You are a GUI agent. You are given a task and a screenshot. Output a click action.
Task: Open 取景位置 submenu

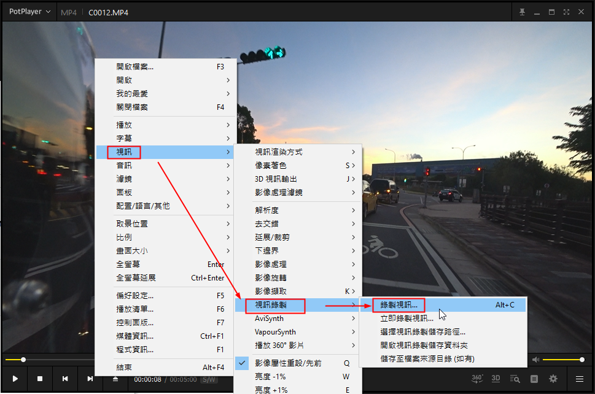(166, 224)
